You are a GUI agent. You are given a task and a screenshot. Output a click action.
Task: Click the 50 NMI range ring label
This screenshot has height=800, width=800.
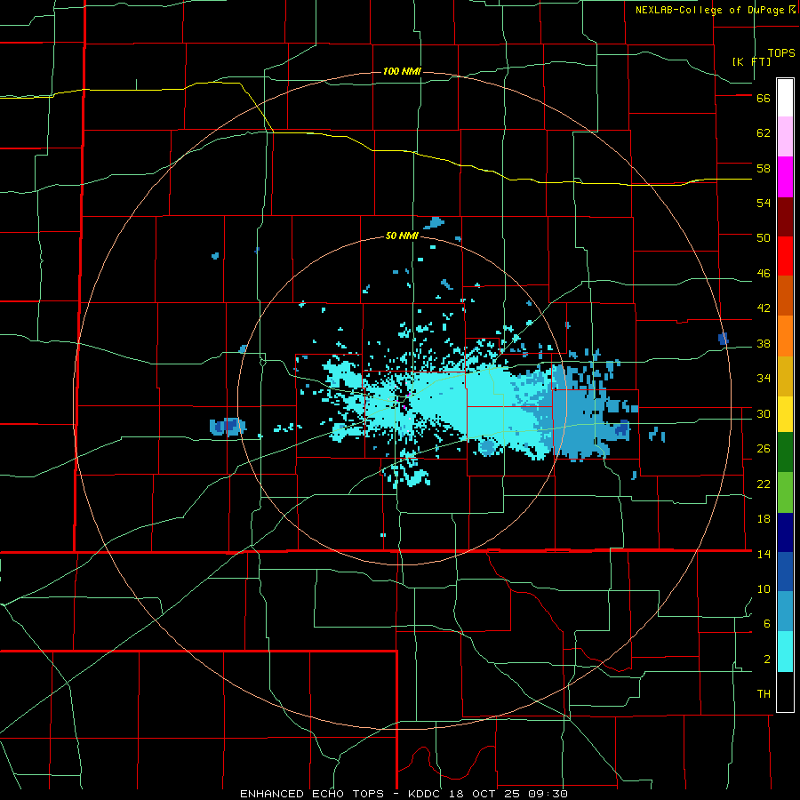pos(402,236)
